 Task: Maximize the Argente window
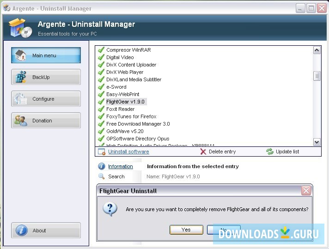click(x=311, y=8)
